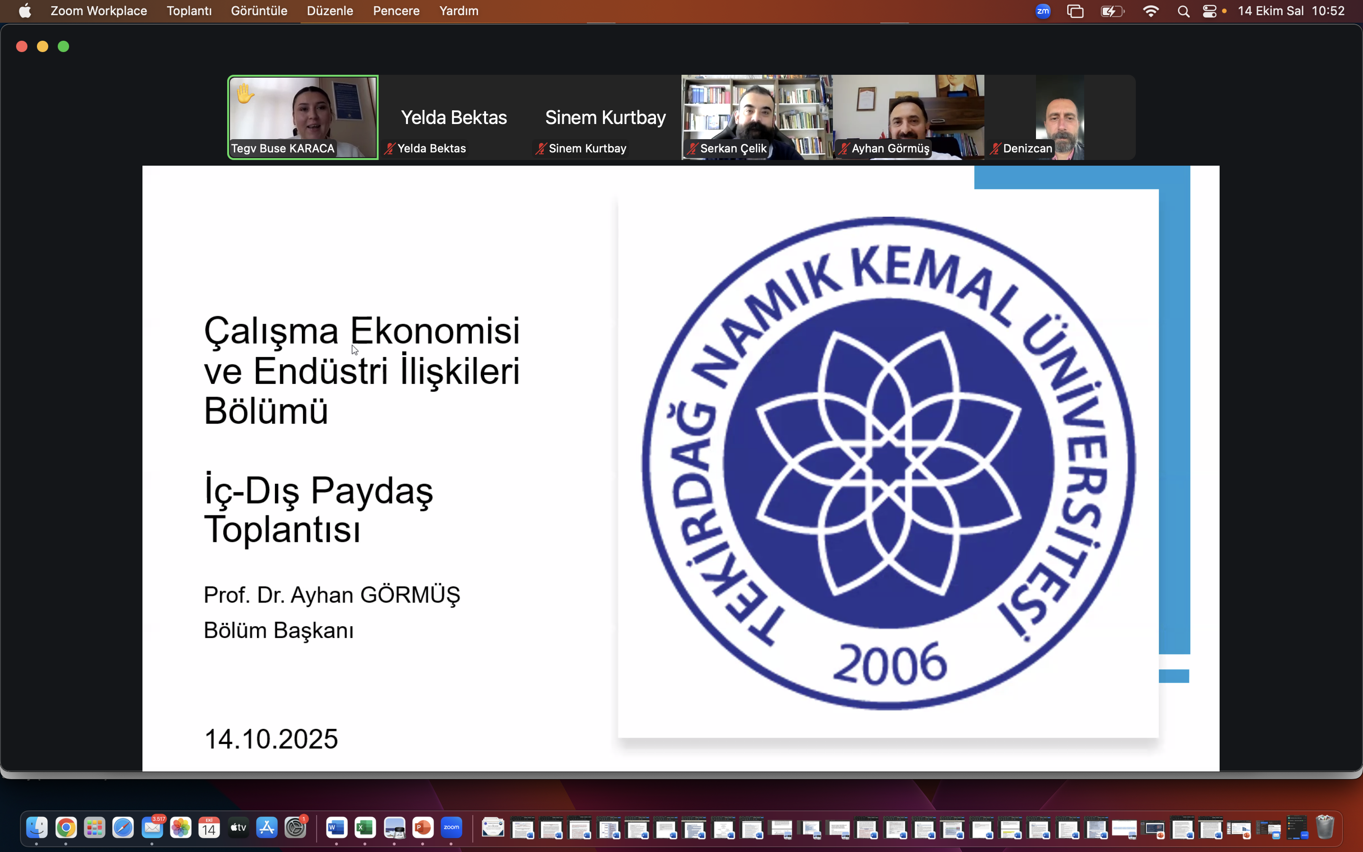Select Tegv Buse KARACA's video tile
Image resolution: width=1363 pixels, height=852 pixels.
click(303, 117)
